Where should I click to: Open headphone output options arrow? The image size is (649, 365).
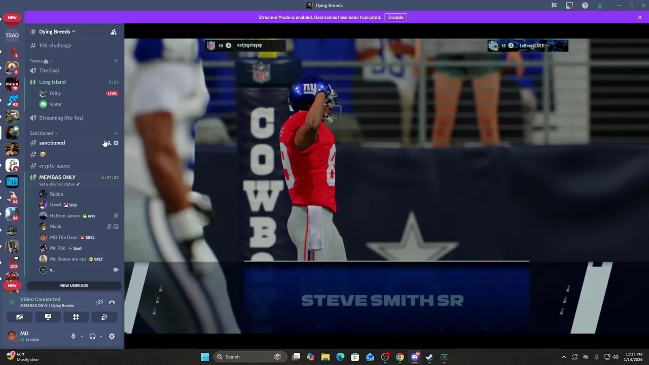(101, 336)
